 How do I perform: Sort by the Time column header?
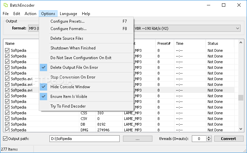[190, 43]
